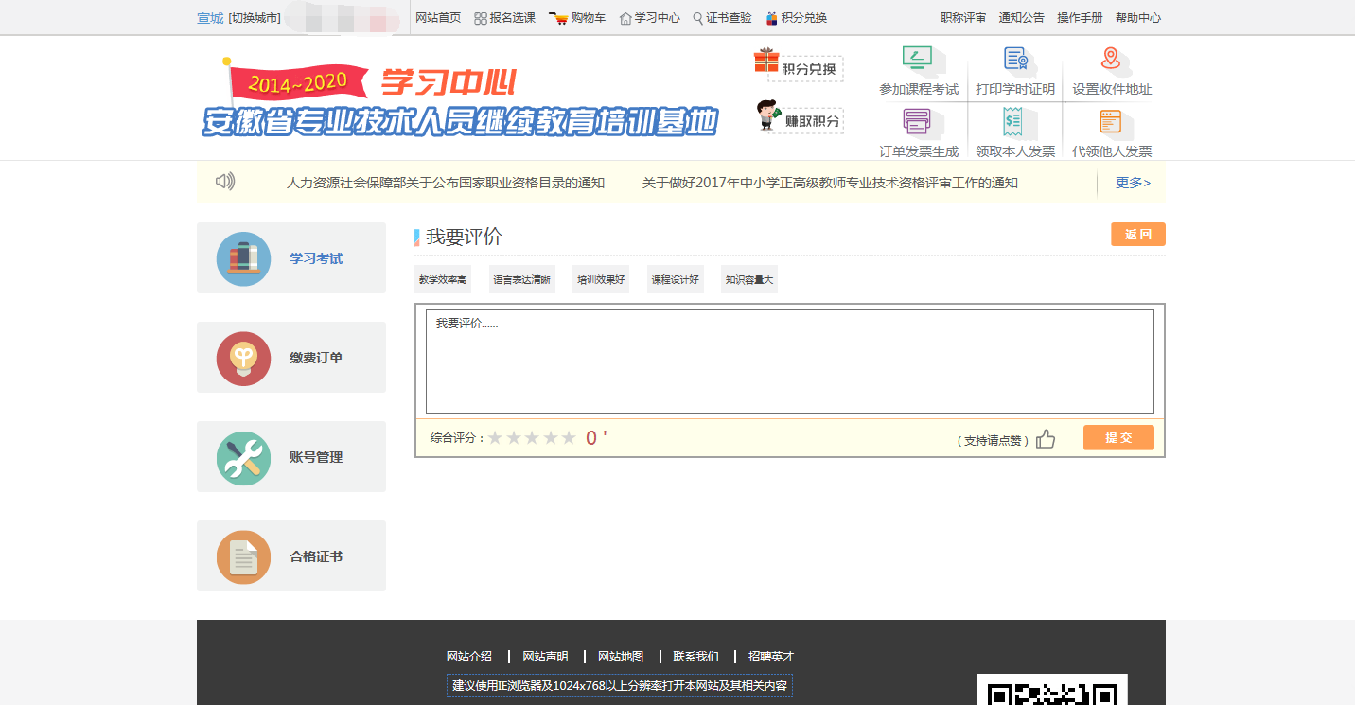The height and width of the screenshot is (705, 1355).
Task: Click the 提交 submit button
Action: (x=1118, y=438)
